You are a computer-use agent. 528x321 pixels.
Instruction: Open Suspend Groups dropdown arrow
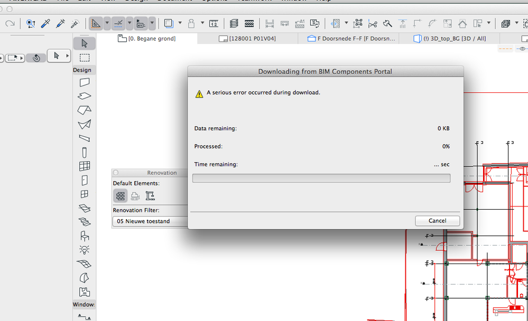pyautogui.click(x=202, y=23)
